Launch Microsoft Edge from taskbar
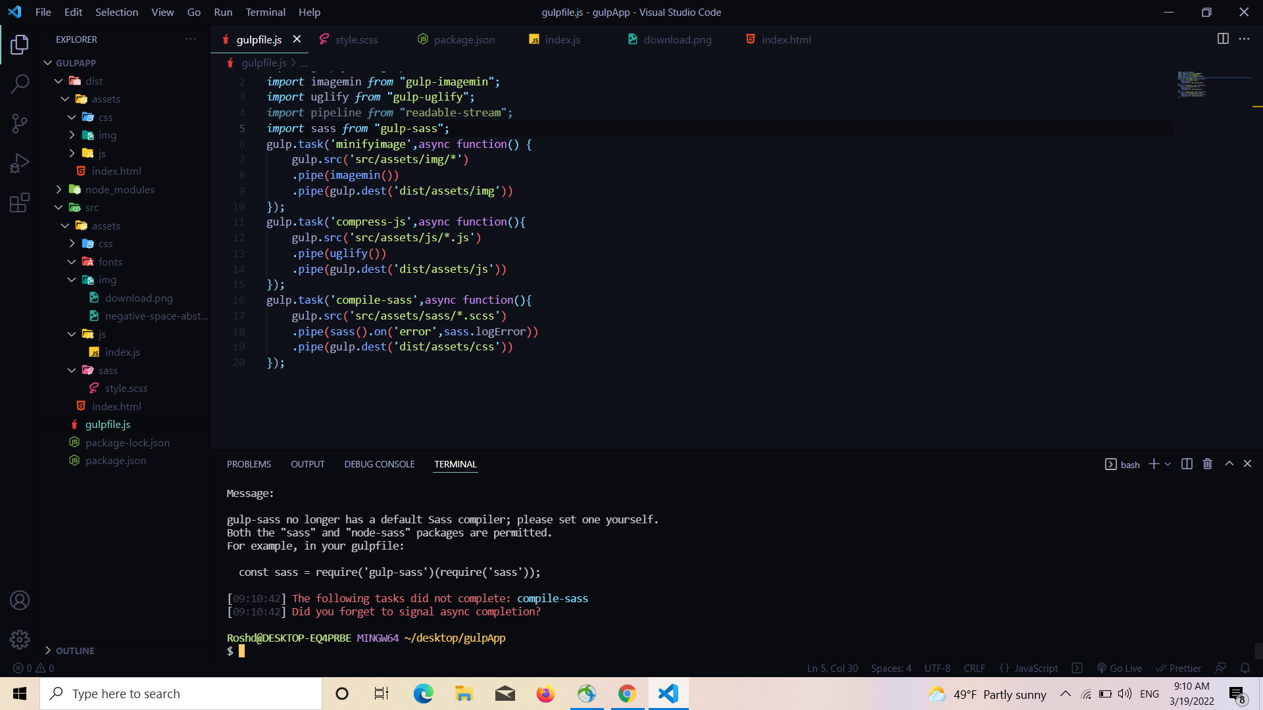This screenshot has height=710, width=1263. [x=423, y=694]
